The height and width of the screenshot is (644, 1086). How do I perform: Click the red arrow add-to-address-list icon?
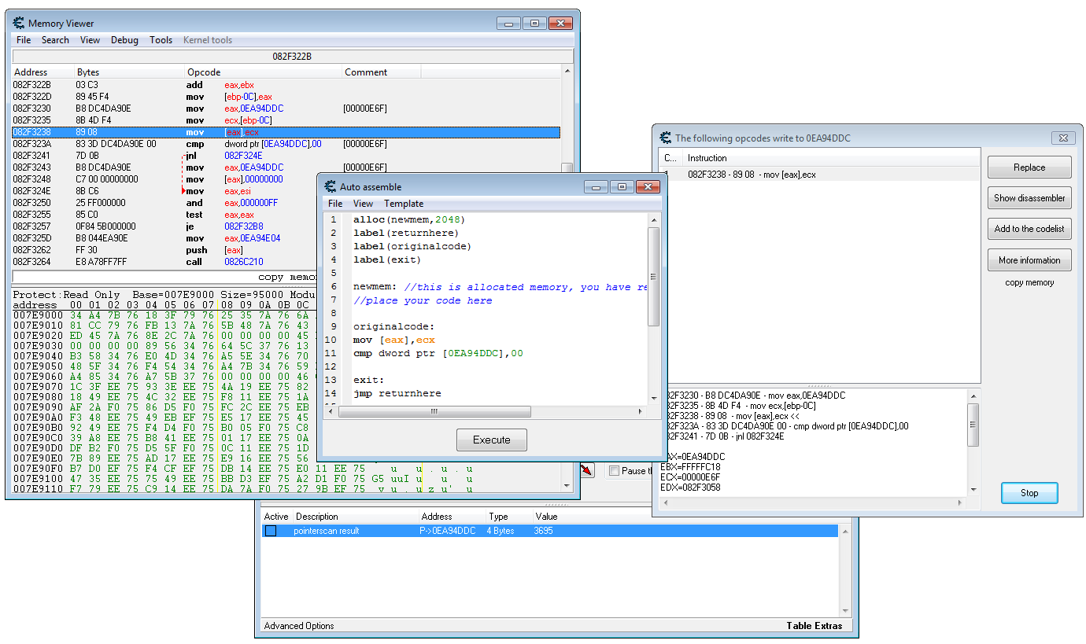587,470
